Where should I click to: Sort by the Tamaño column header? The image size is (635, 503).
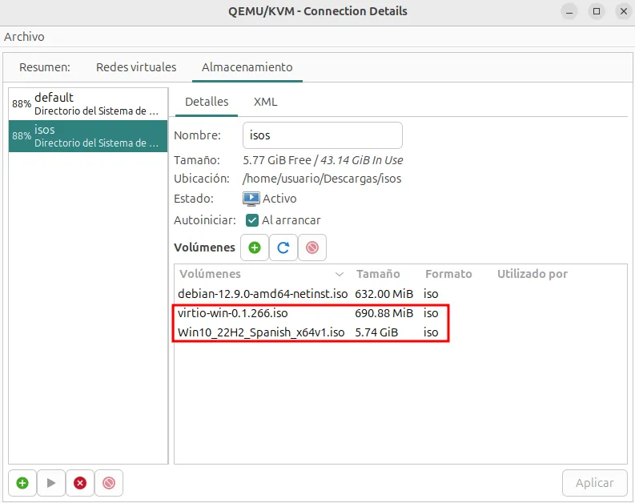(x=378, y=274)
